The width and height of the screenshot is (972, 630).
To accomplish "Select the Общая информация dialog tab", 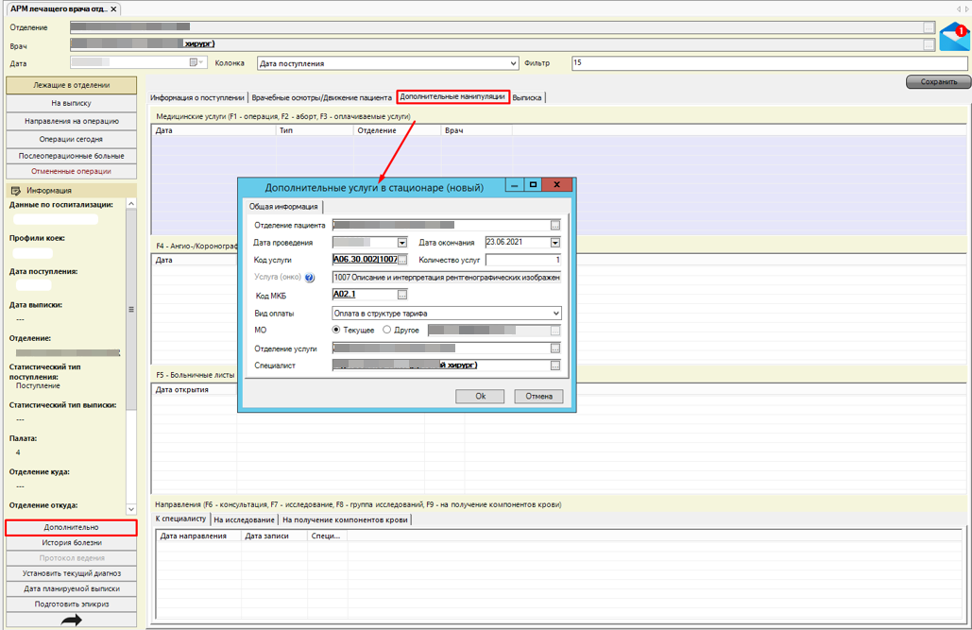I will coord(283,207).
